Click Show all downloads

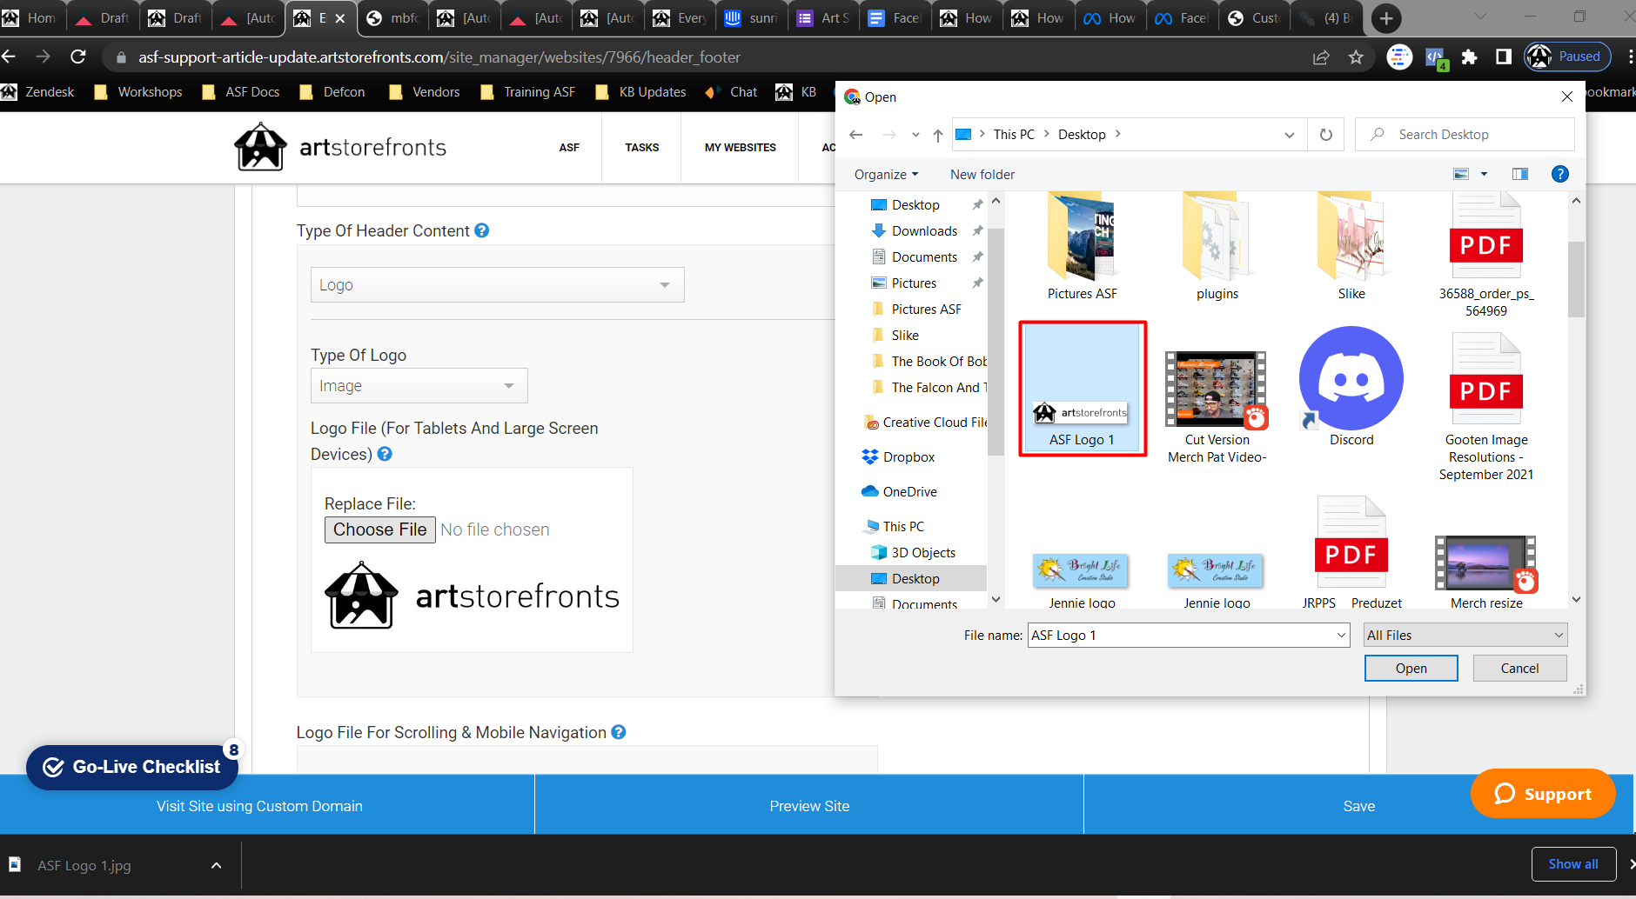click(x=1573, y=864)
